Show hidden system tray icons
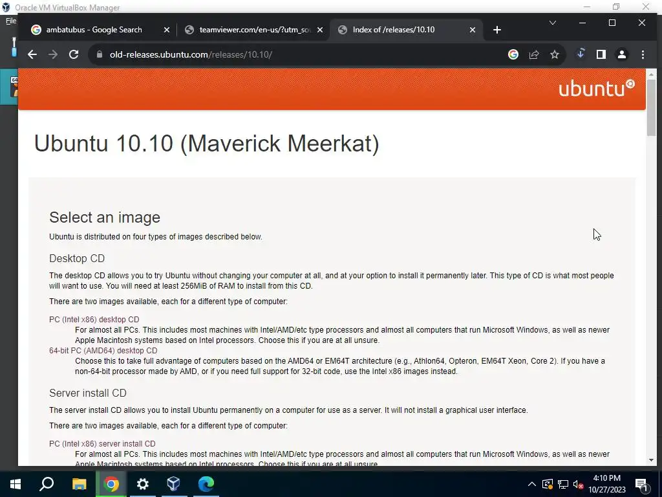662x497 pixels. (x=532, y=484)
